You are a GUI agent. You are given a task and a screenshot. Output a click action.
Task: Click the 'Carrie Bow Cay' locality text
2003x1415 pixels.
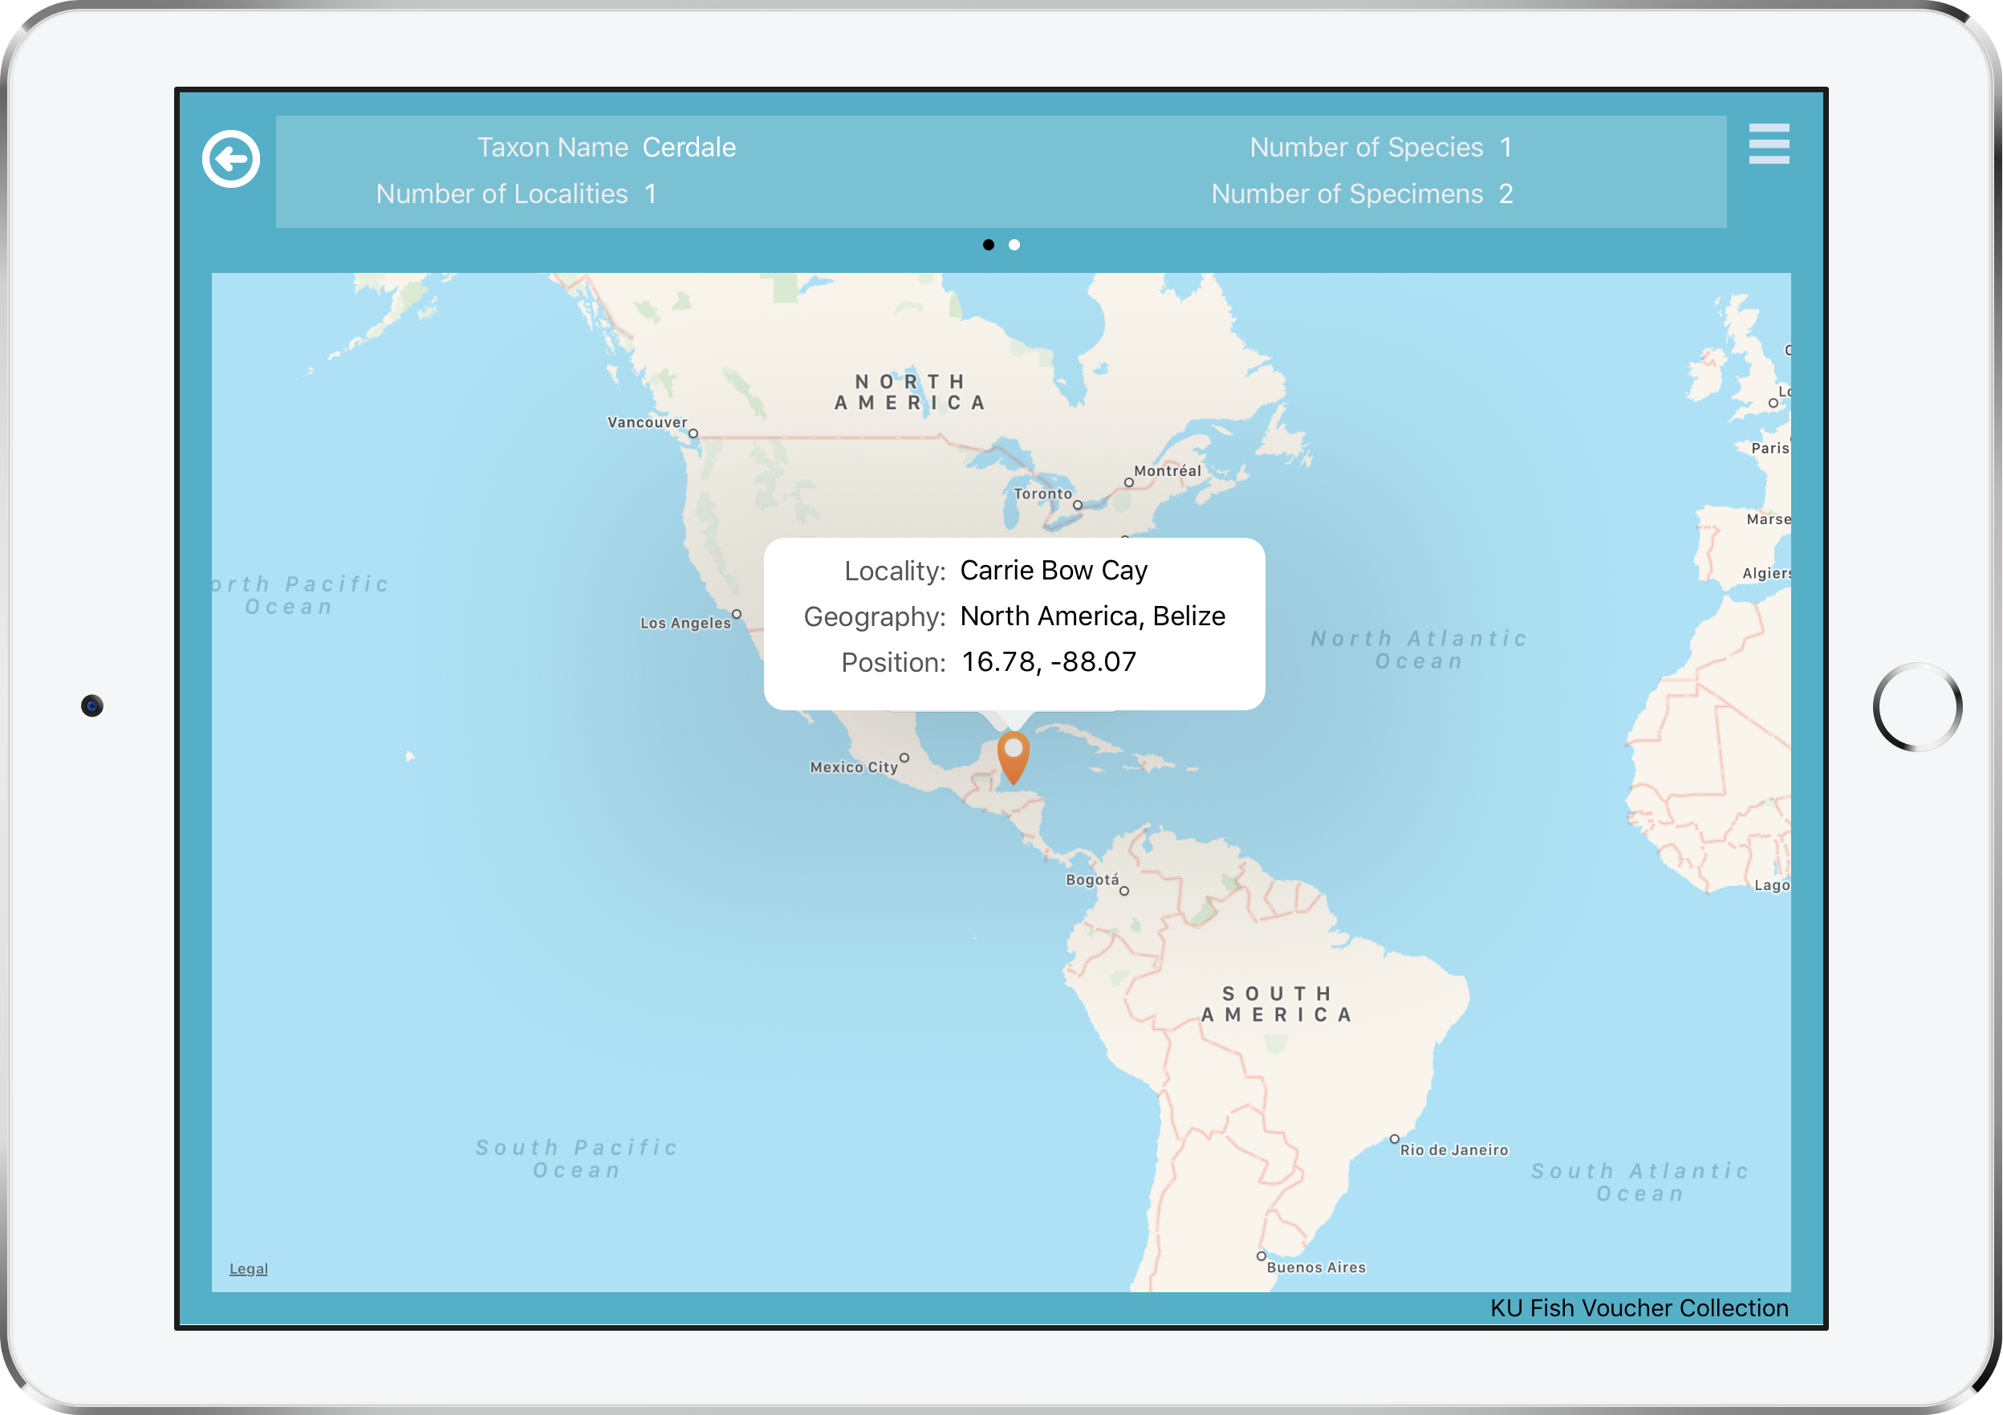(x=1054, y=571)
